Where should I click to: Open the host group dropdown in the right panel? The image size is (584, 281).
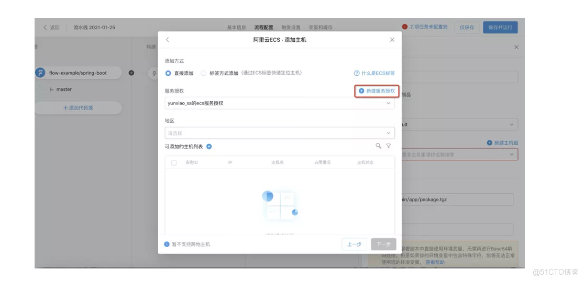(x=459, y=155)
